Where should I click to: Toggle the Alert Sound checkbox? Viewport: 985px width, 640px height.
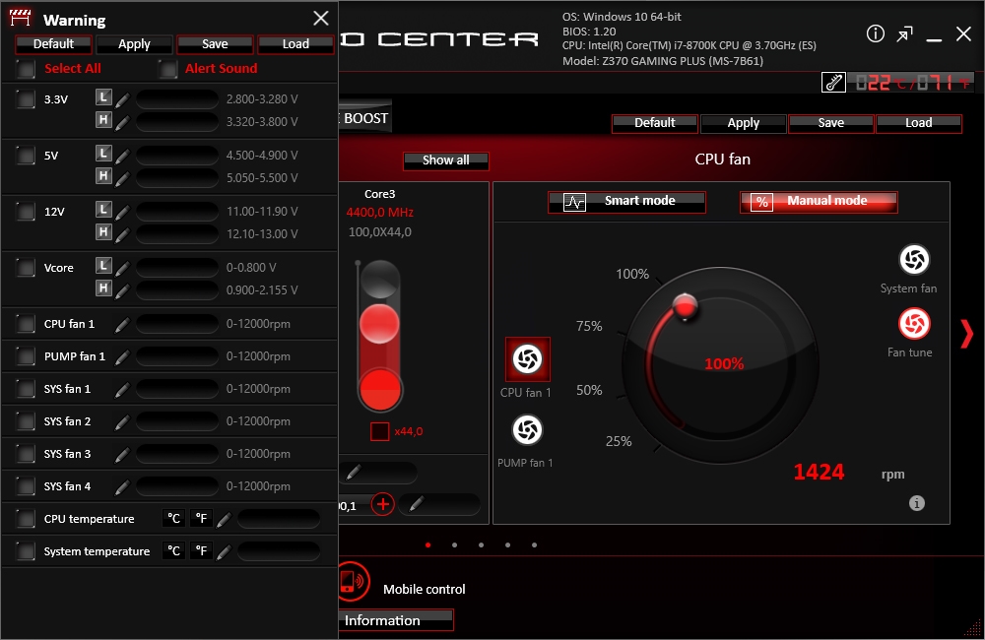(168, 69)
